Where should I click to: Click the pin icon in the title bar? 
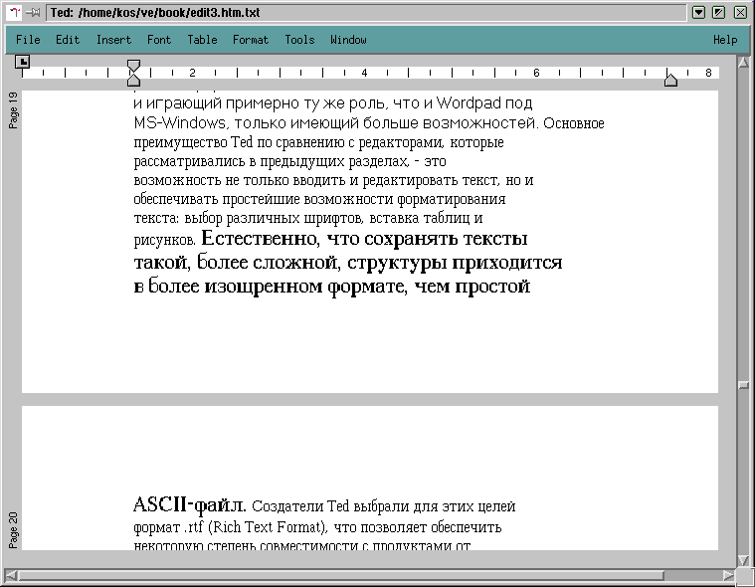[33, 12]
